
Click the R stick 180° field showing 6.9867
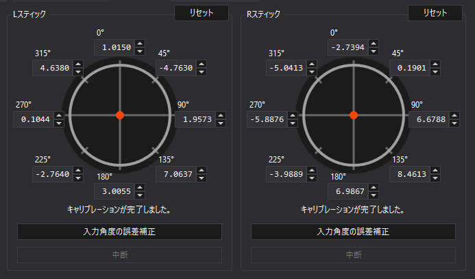tap(348, 192)
